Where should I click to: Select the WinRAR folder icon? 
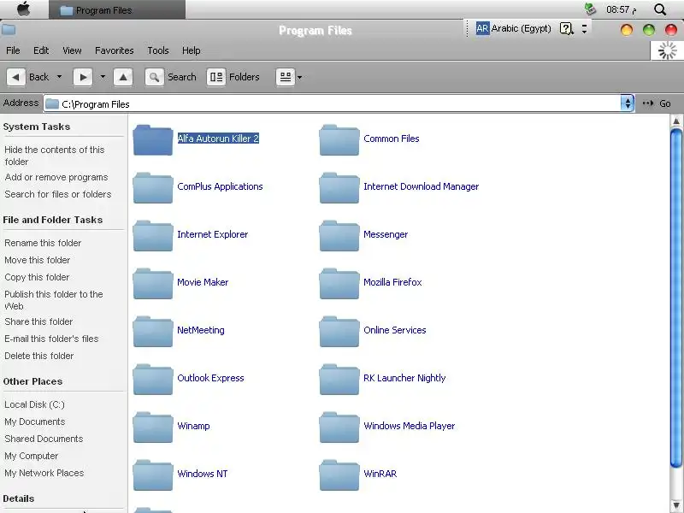click(339, 475)
